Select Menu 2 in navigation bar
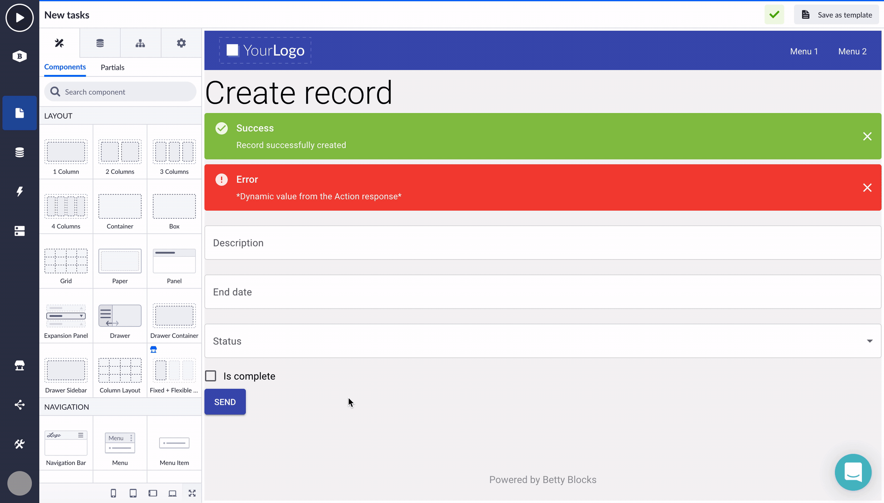The width and height of the screenshot is (884, 503). point(852,51)
